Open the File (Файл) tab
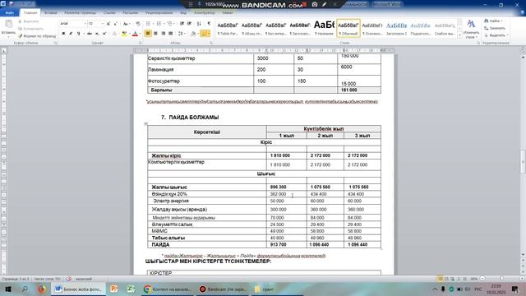The height and width of the screenshot is (296, 526). click(x=9, y=13)
